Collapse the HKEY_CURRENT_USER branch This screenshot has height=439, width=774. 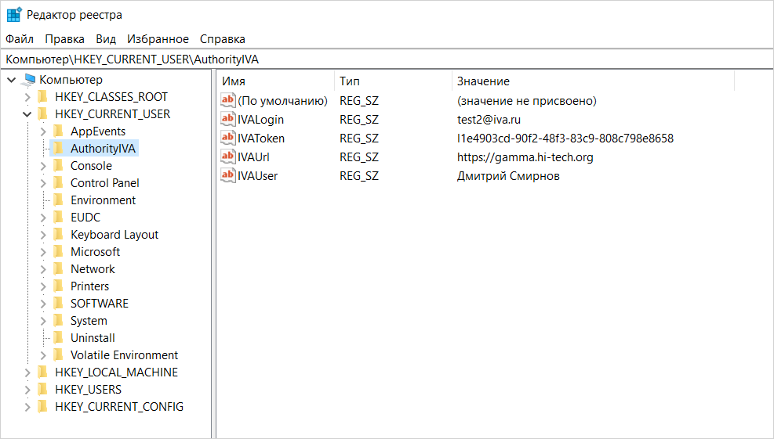pos(27,114)
